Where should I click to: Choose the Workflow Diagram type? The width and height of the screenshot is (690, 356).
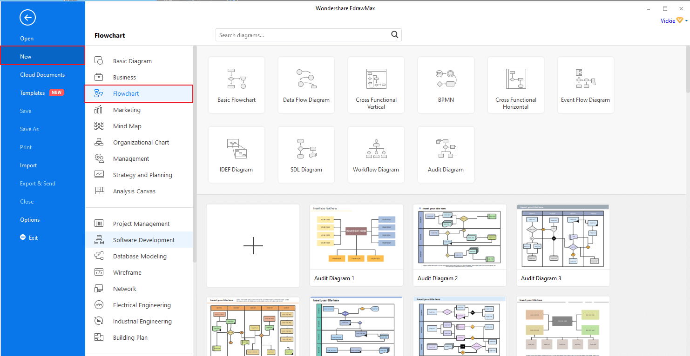tap(376, 155)
